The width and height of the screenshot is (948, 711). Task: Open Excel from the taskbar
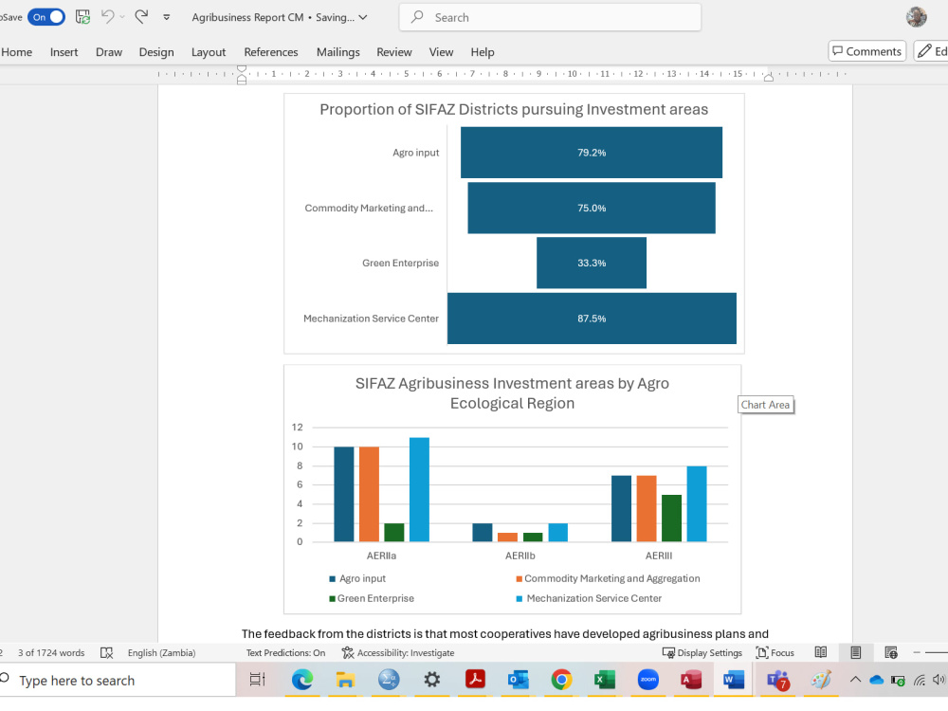605,680
